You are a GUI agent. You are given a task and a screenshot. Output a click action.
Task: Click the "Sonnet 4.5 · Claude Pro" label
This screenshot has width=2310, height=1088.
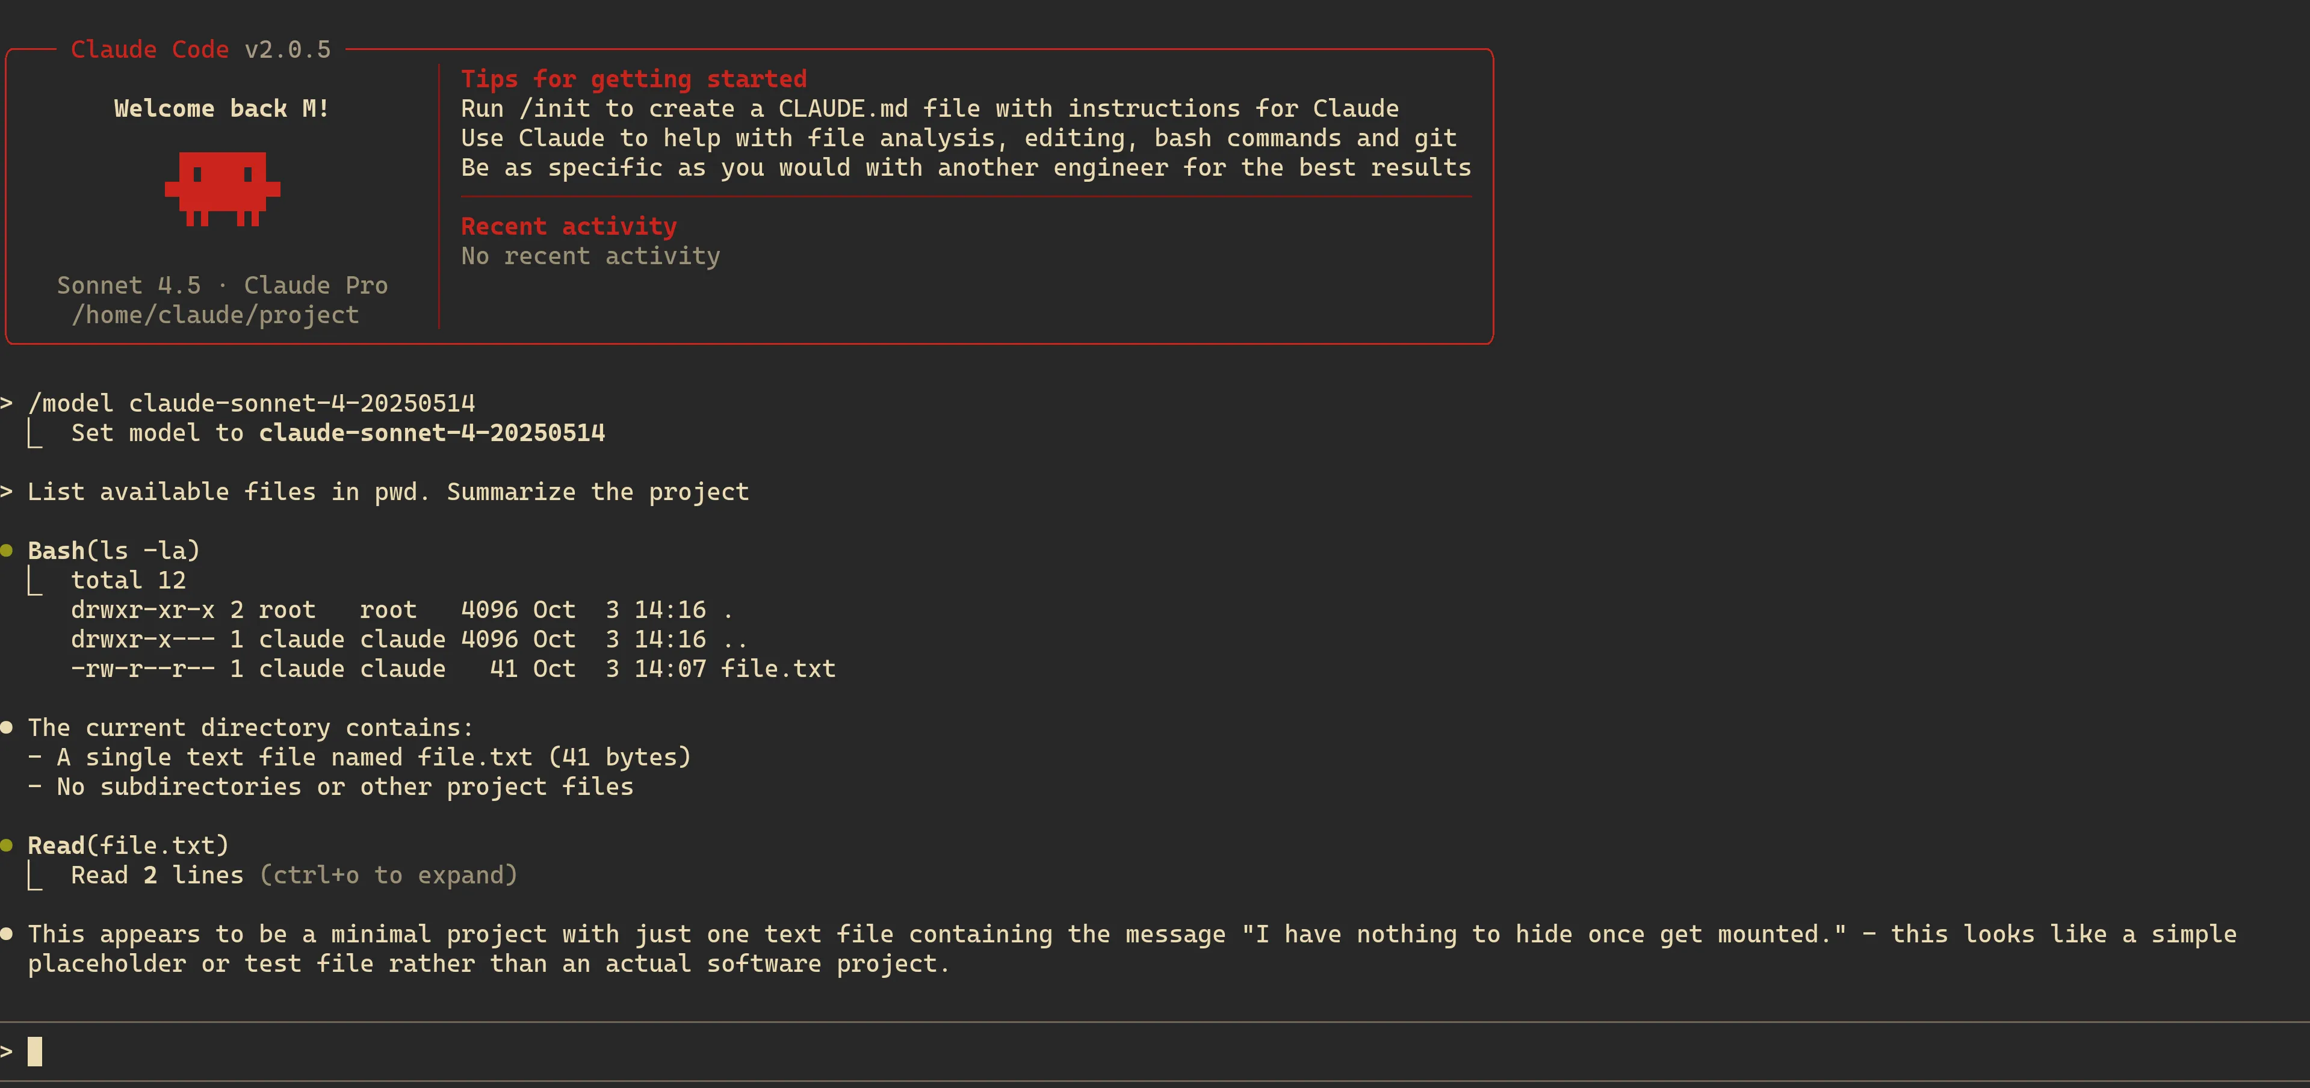coord(222,285)
